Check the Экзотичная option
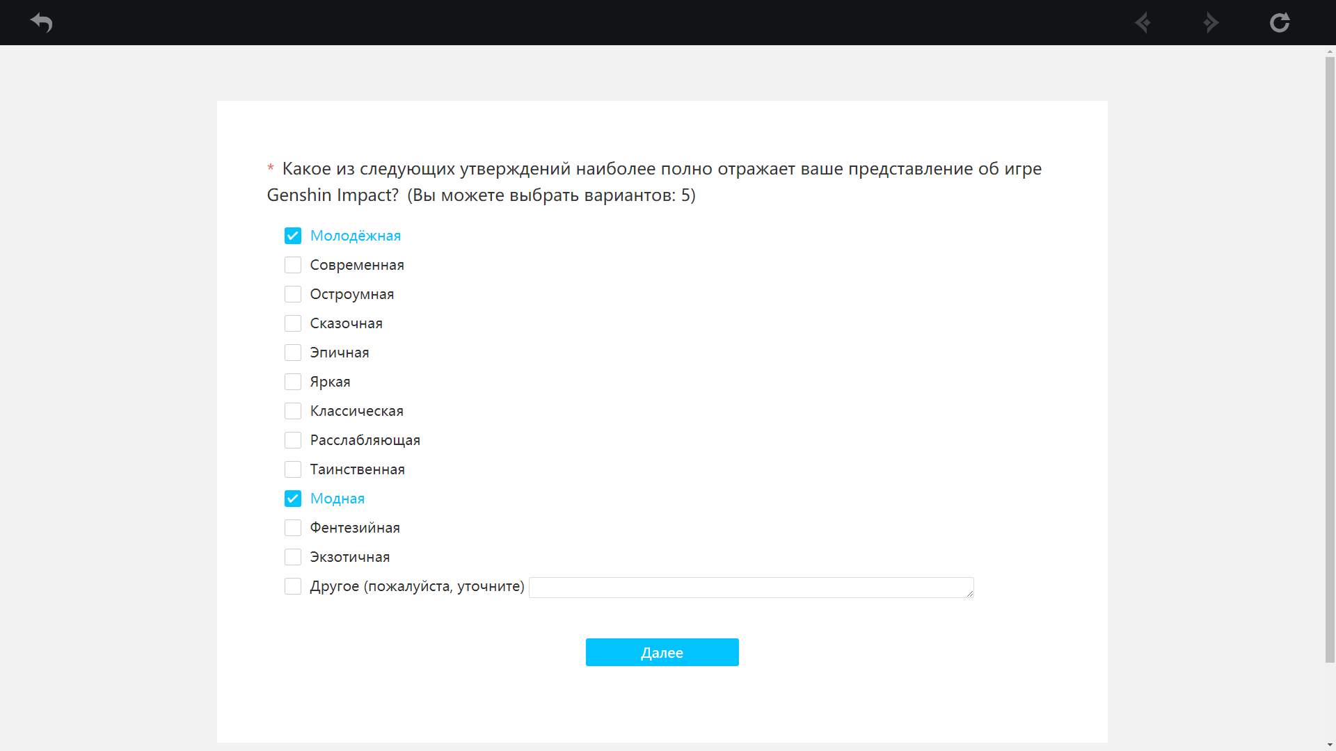The image size is (1336, 751). (x=293, y=557)
